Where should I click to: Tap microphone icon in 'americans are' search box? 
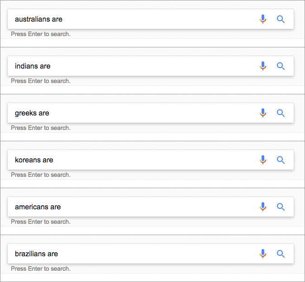(x=263, y=207)
